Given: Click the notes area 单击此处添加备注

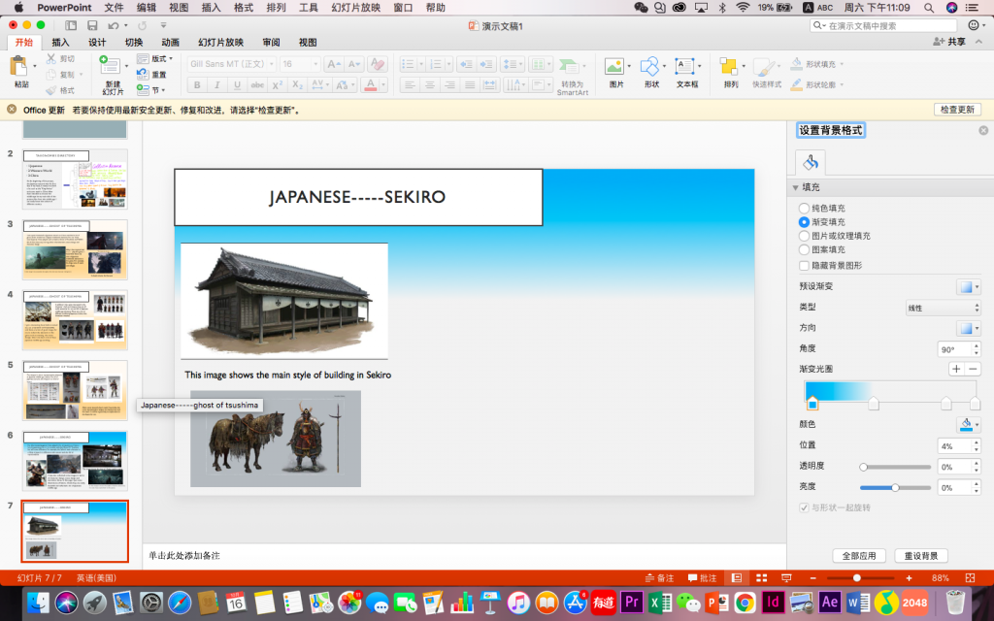Looking at the screenshot, I should (x=464, y=556).
